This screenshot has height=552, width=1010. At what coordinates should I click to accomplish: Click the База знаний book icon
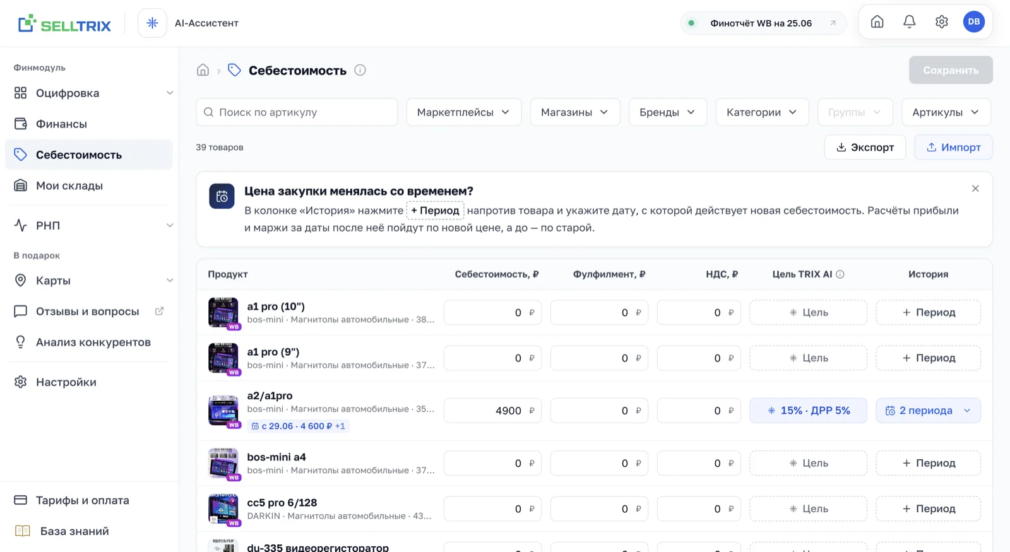tap(22, 531)
